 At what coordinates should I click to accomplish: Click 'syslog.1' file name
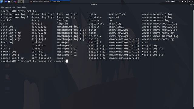point(95,42)
